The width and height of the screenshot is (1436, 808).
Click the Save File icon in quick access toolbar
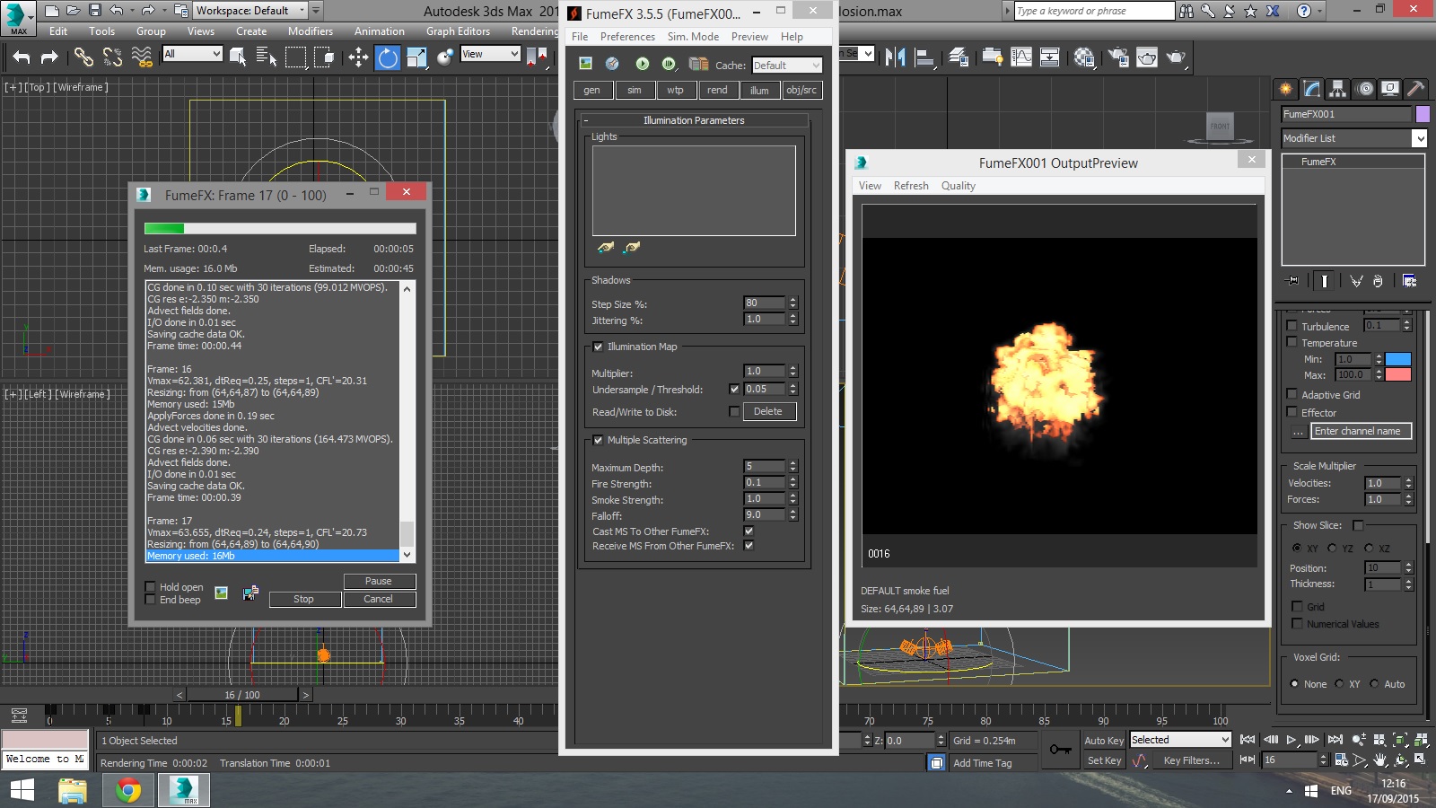coord(94,11)
